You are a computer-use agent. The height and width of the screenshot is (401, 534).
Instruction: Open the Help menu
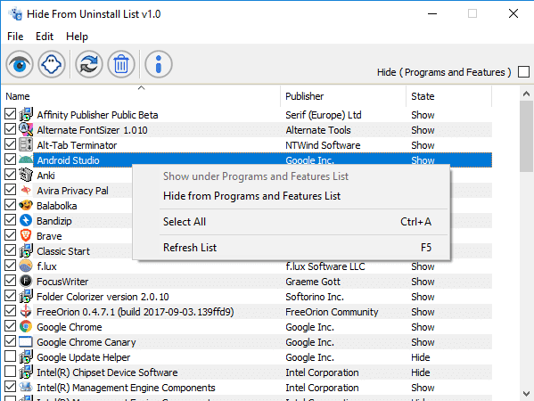coord(77,37)
